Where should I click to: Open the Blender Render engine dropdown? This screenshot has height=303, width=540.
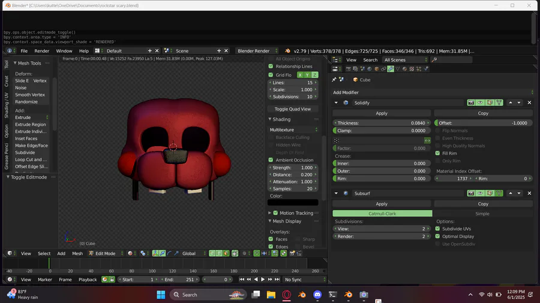point(256,51)
